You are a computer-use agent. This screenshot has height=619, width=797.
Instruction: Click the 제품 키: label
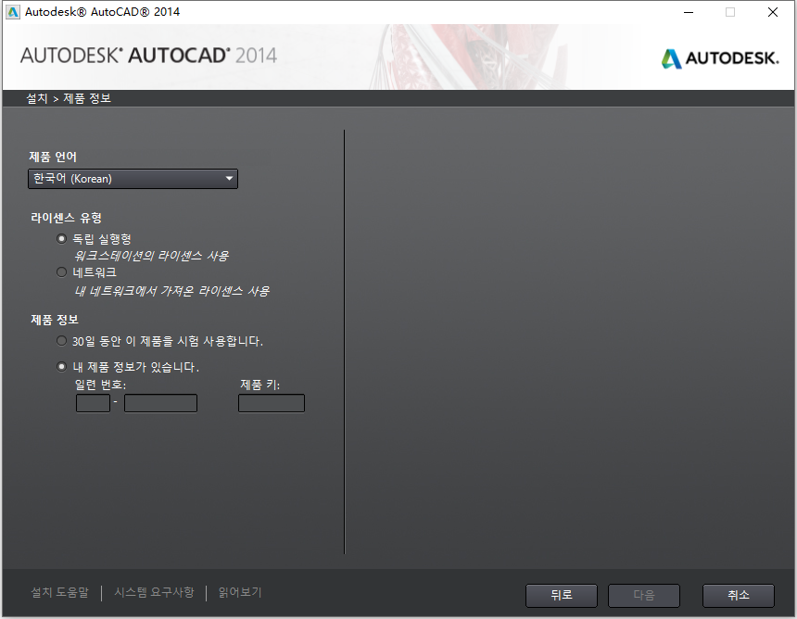click(x=259, y=385)
